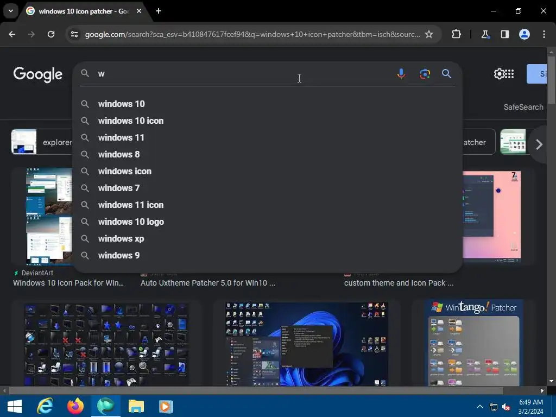Click the blue Sign in button
Viewport: 556px width, 417px height.
pyautogui.click(x=537, y=74)
